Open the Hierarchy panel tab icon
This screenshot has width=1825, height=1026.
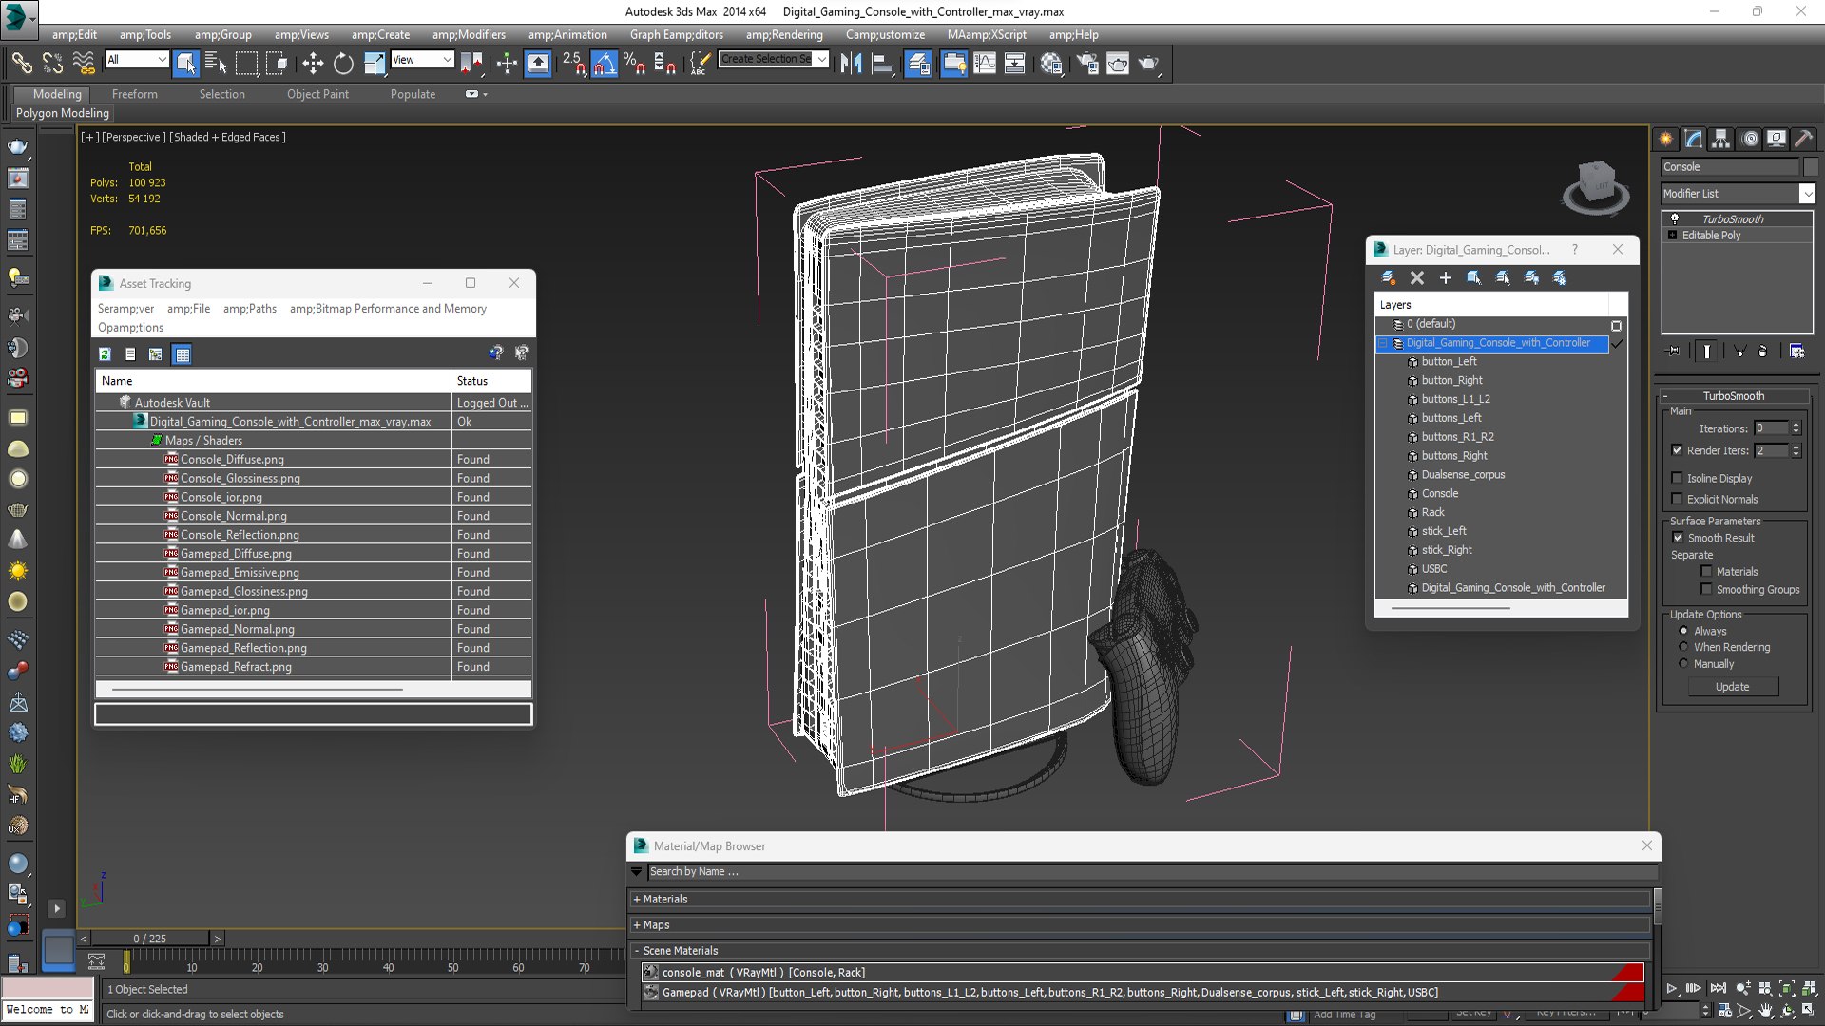[1720, 139]
